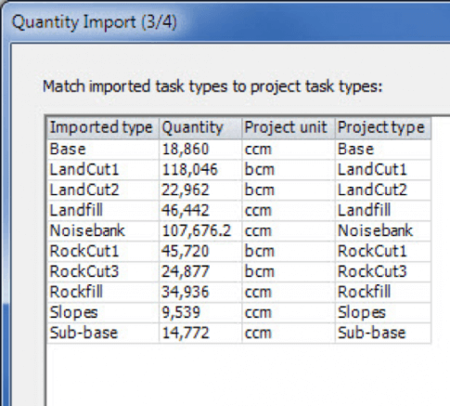
Task: Click the RockCut3 bcm unit cell
Action: [289, 272]
